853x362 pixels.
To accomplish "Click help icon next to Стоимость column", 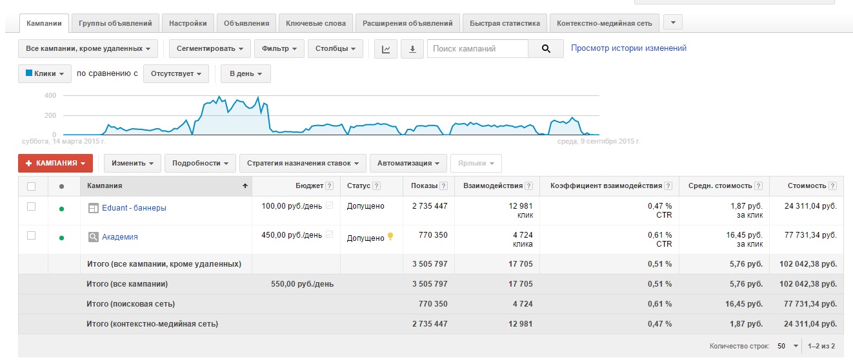I will 833,186.
